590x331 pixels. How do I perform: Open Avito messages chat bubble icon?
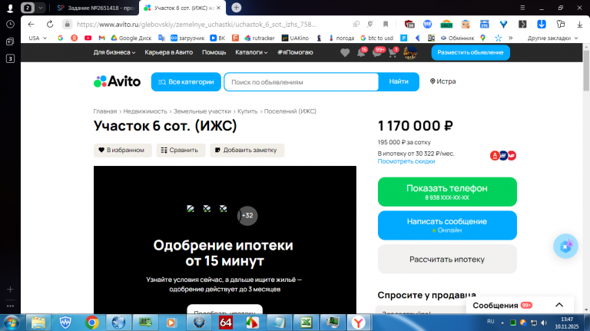pyautogui.click(x=377, y=53)
